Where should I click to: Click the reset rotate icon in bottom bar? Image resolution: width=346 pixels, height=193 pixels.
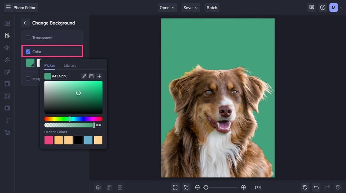coord(305,187)
